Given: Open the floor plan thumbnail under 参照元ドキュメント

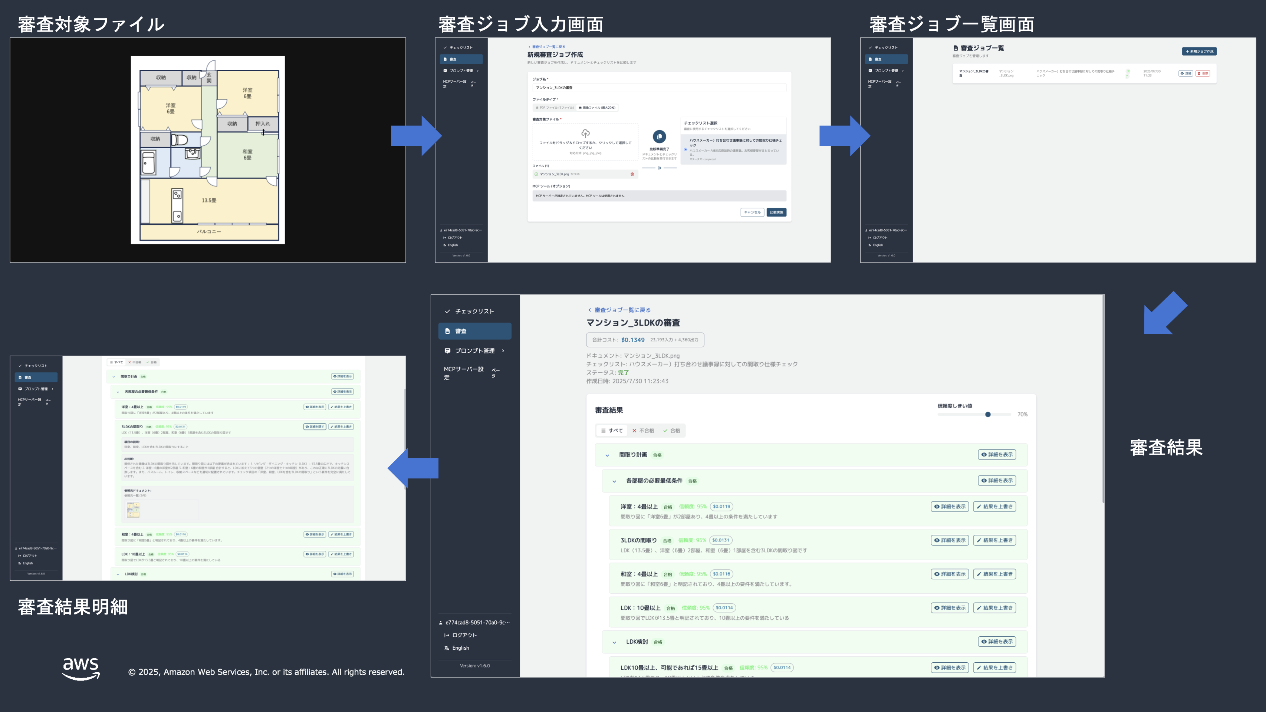Looking at the screenshot, I should point(133,510).
